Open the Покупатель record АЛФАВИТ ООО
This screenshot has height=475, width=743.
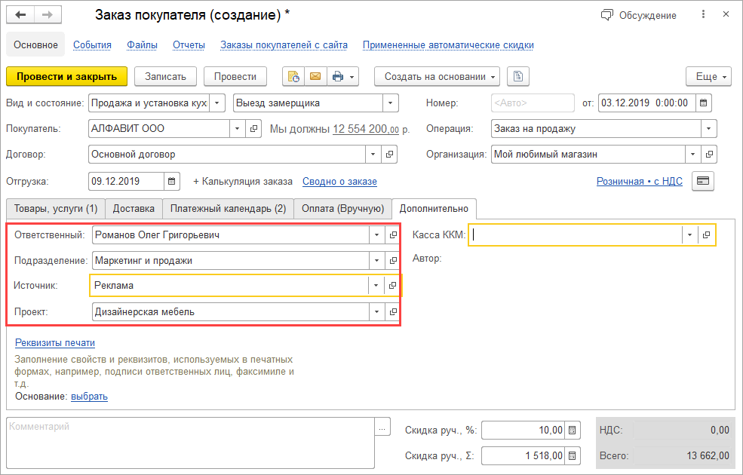click(x=254, y=128)
